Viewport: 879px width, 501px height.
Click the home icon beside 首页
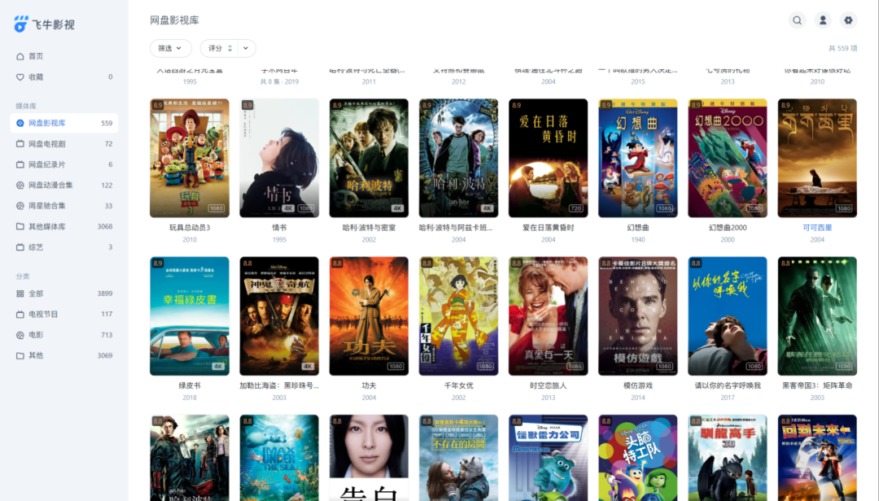point(20,56)
